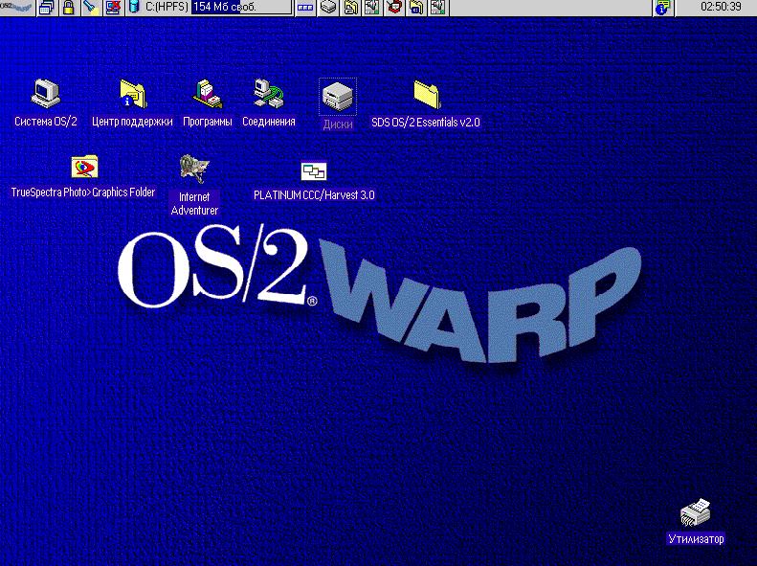Click the OS/2 Warp button in WarpCenter
The width and height of the screenshot is (757, 566).
click(x=16, y=8)
